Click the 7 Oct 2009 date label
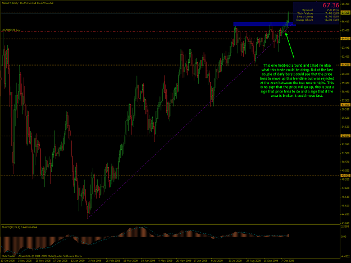The height and width of the screenshot is (263, 351). [288, 261]
